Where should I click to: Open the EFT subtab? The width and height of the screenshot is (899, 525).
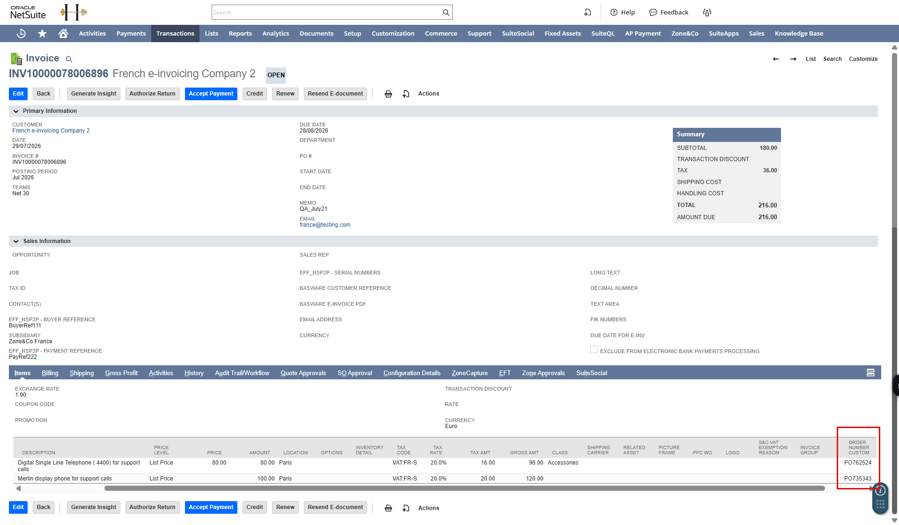click(505, 373)
